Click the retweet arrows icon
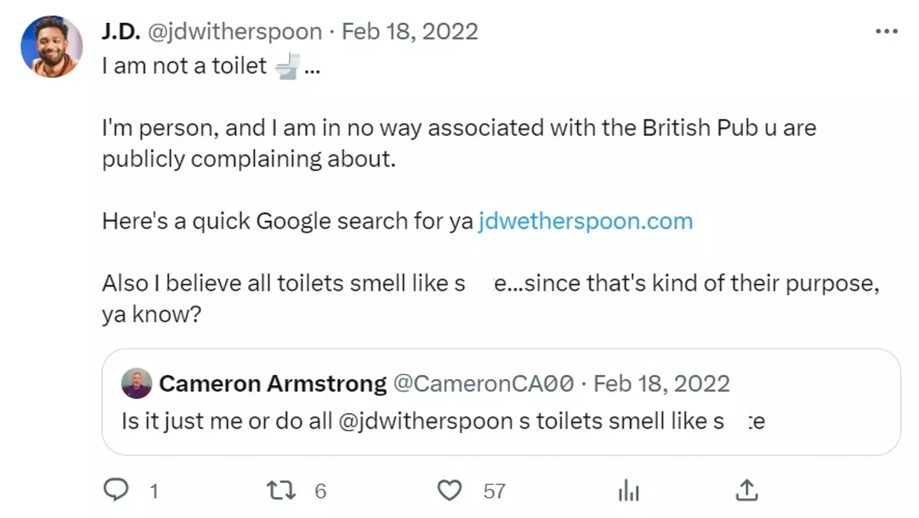 pyautogui.click(x=280, y=490)
